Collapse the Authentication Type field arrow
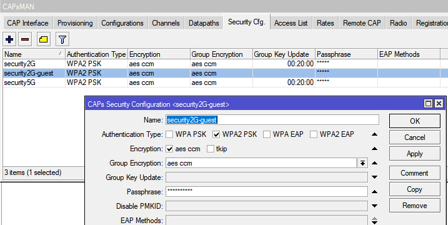 pyautogui.click(x=374, y=134)
